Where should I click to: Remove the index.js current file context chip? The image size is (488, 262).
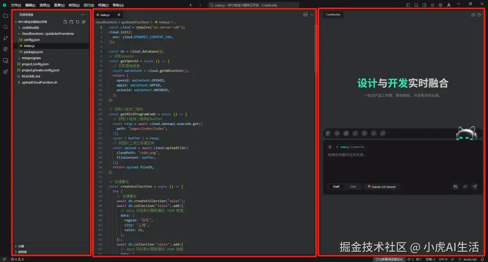[337, 147]
